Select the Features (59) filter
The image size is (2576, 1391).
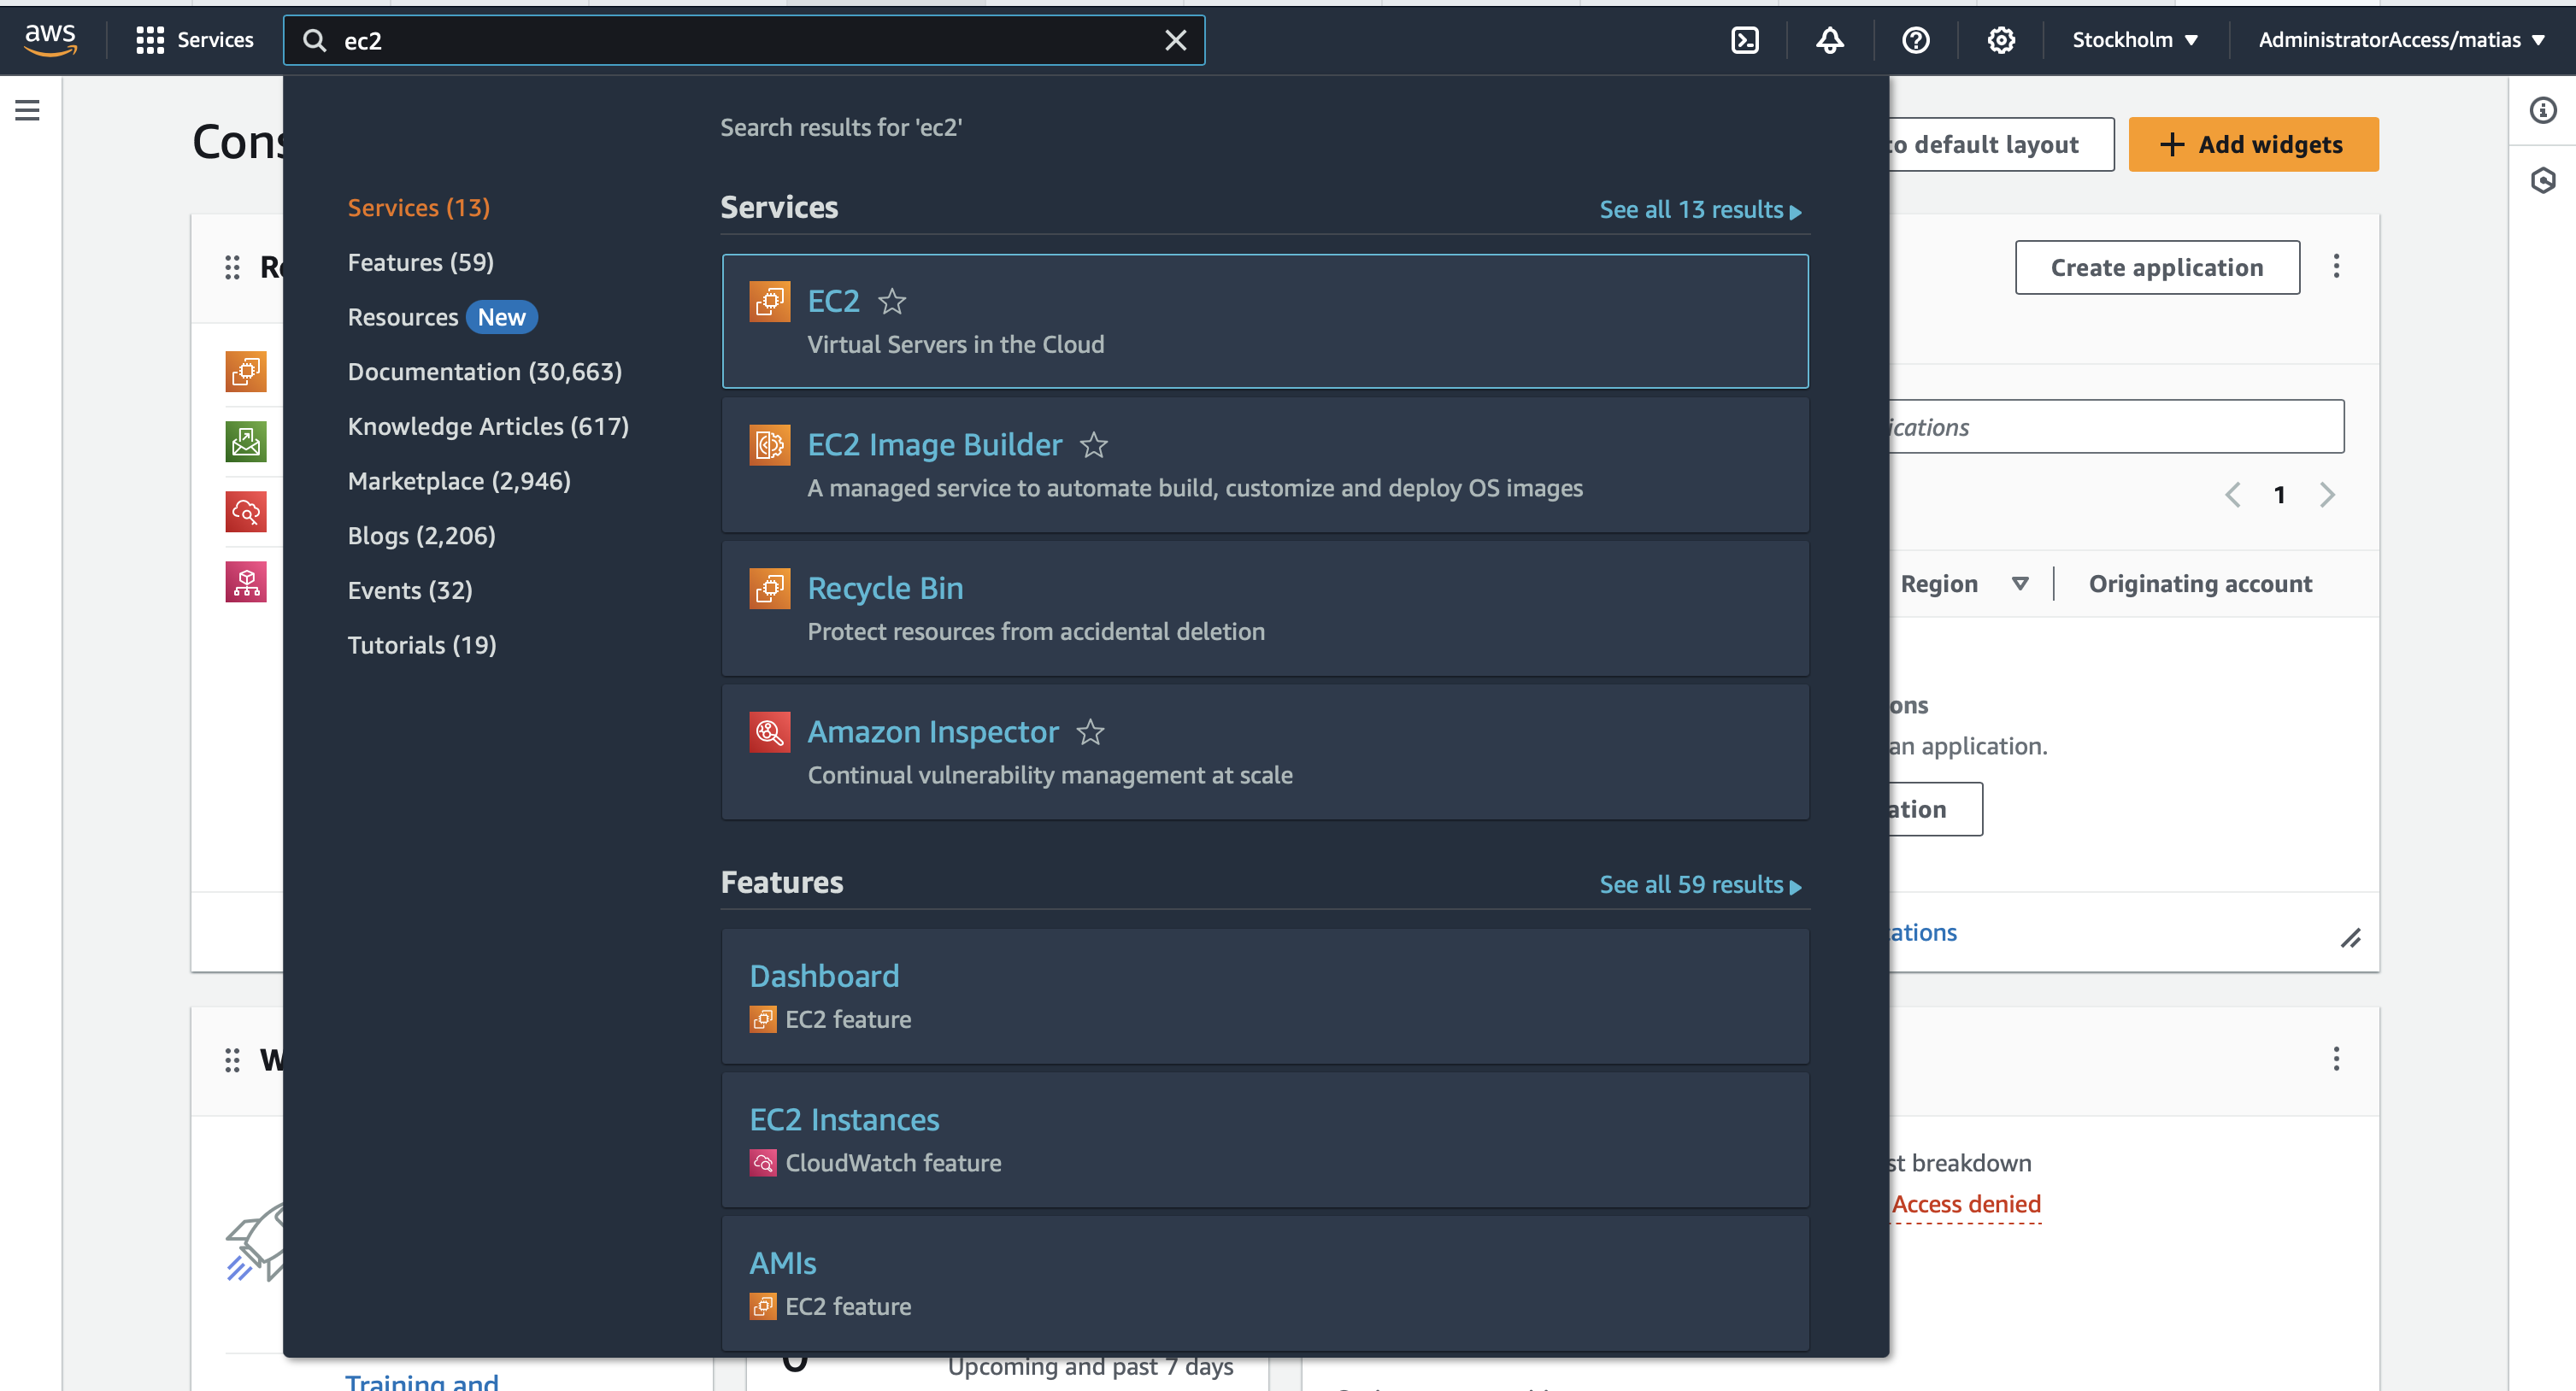[420, 263]
